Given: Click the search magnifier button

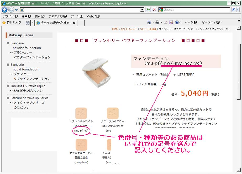Looking at the screenshot, I should [234, 10].
